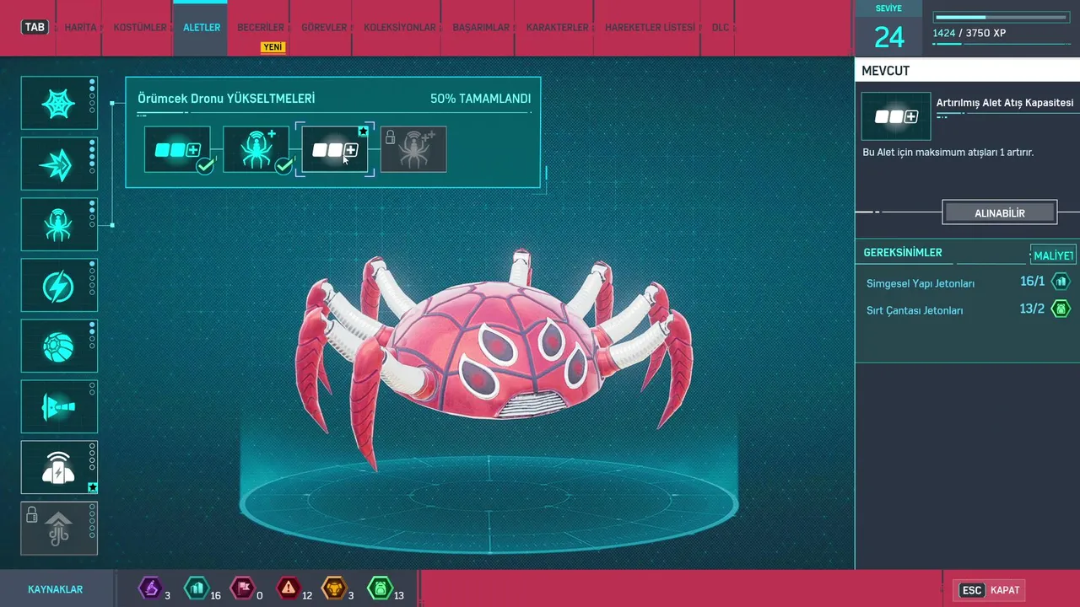The width and height of the screenshot is (1080, 607).
Task: Click the Artırılmış Alet Atış Kapasitesi title
Action: point(1005,103)
